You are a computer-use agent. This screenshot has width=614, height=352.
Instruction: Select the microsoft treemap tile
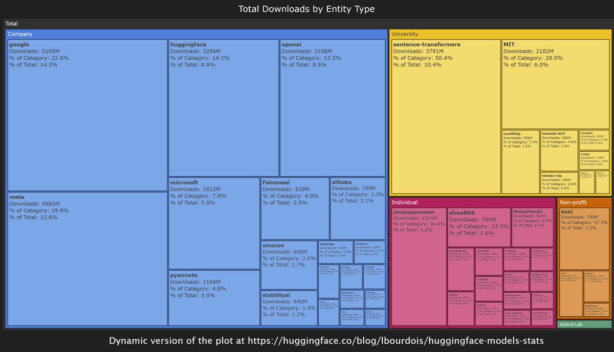214,223
